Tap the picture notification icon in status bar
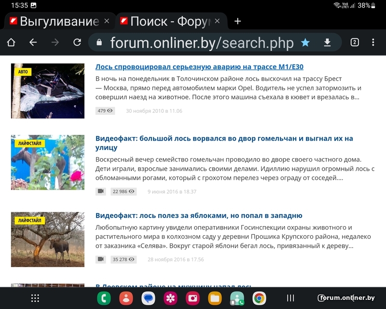Image resolution: width=386 pixels, height=309 pixels. (x=33, y=5)
